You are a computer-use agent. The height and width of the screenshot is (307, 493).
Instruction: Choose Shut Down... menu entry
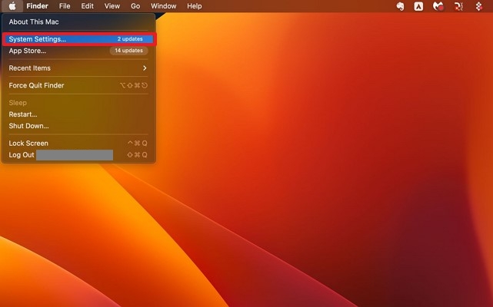click(x=28, y=126)
